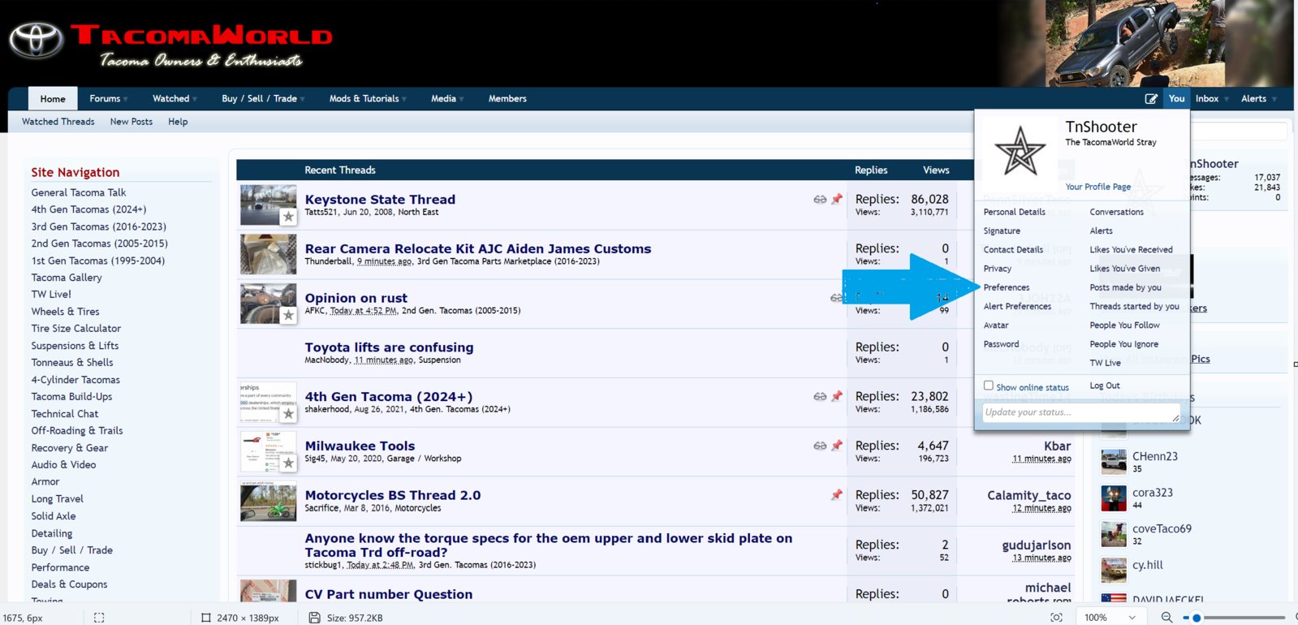Choose Preferences in user menu

point(1007,287)
